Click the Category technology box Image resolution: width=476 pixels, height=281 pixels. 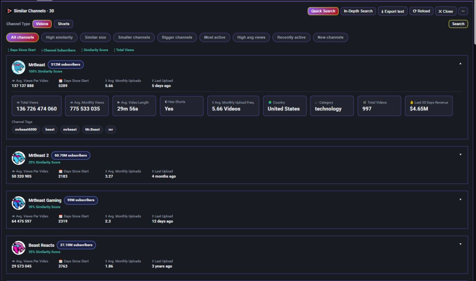click(332, 106)
